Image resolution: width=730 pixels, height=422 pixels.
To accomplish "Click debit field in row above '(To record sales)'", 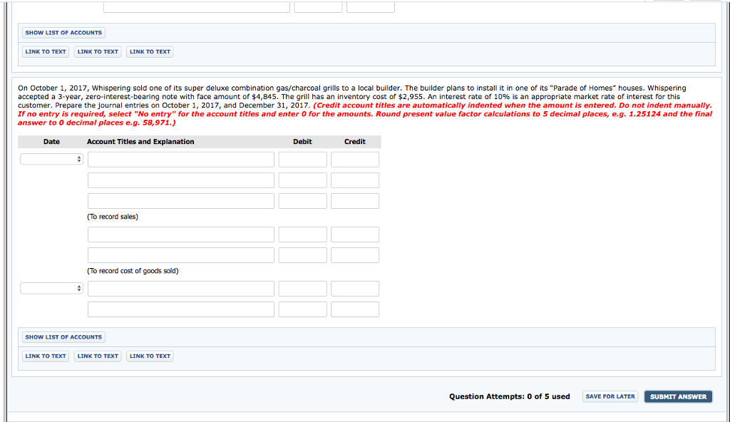I will tap(302, 201).
